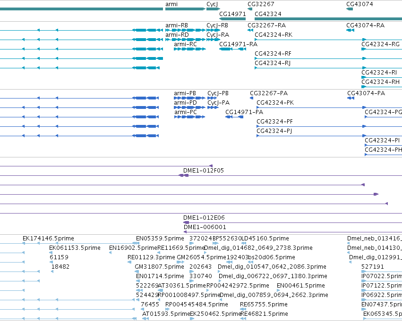
Task: Click EST EN16902.5prime label
Action: click(x=133, y=248)
